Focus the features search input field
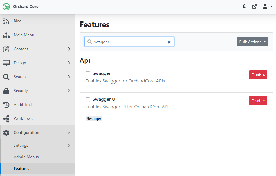 pyautogui.click(x=129, y=42)
